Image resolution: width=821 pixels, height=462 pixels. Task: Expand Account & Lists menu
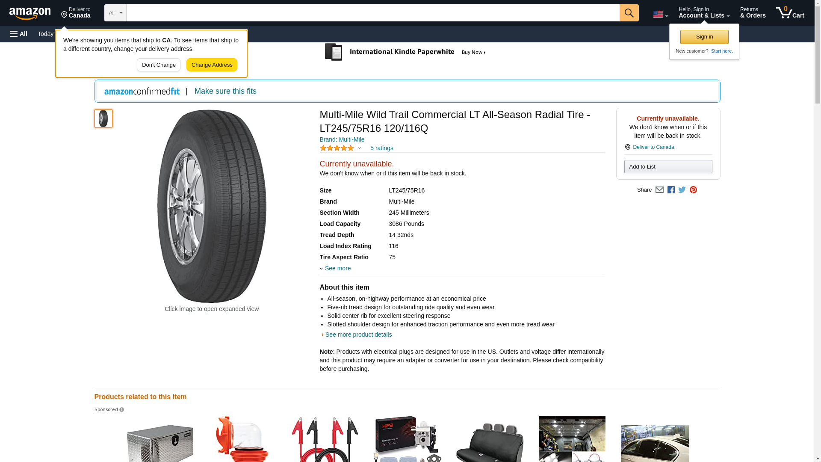[704, 13]
